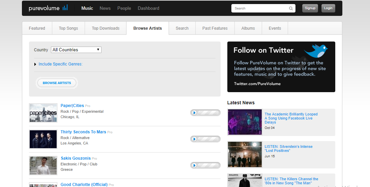Viewport: 370px width, 187px height.
Task: Click Thirty Seconds To Mars thumbnail
Action: click(43, 139)
